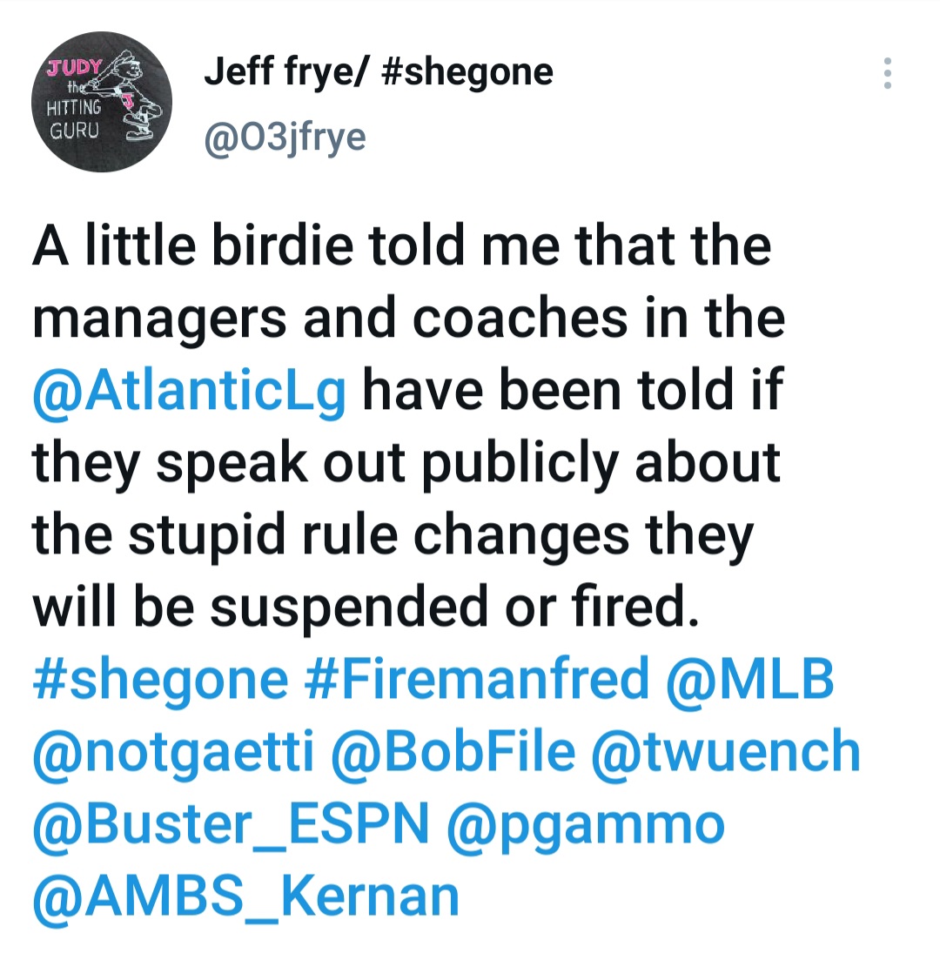Tap the #shegone hashtag in the tweet body

pos(160,679)
